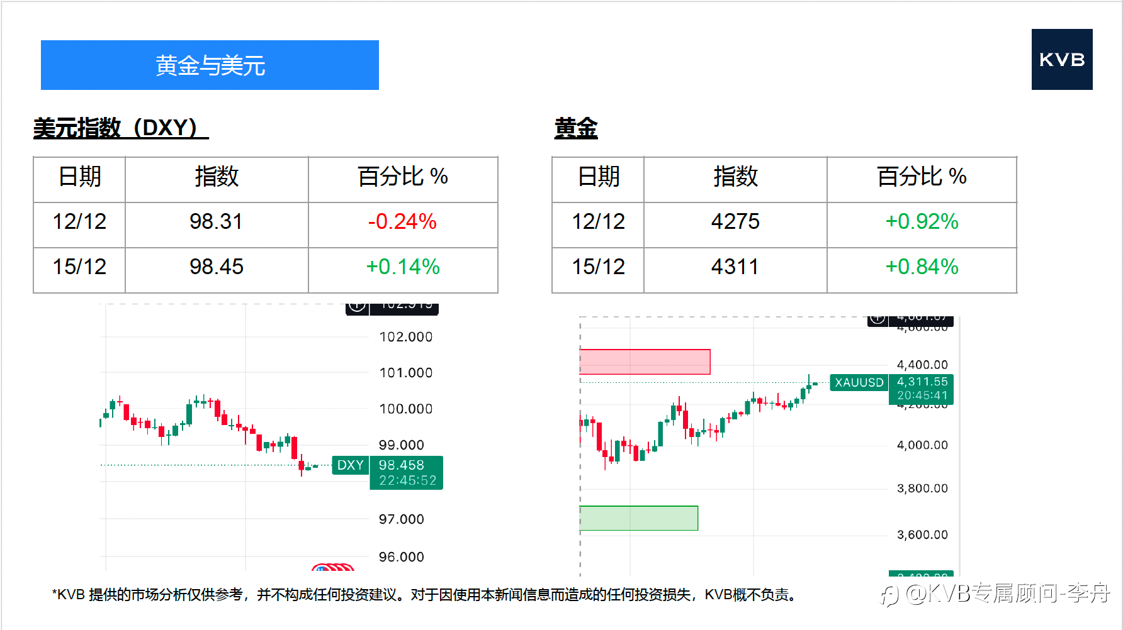Viewport: 1123px width, 630px height.
Task: Click the 100.000 price axis label
Action: point(405,409)
